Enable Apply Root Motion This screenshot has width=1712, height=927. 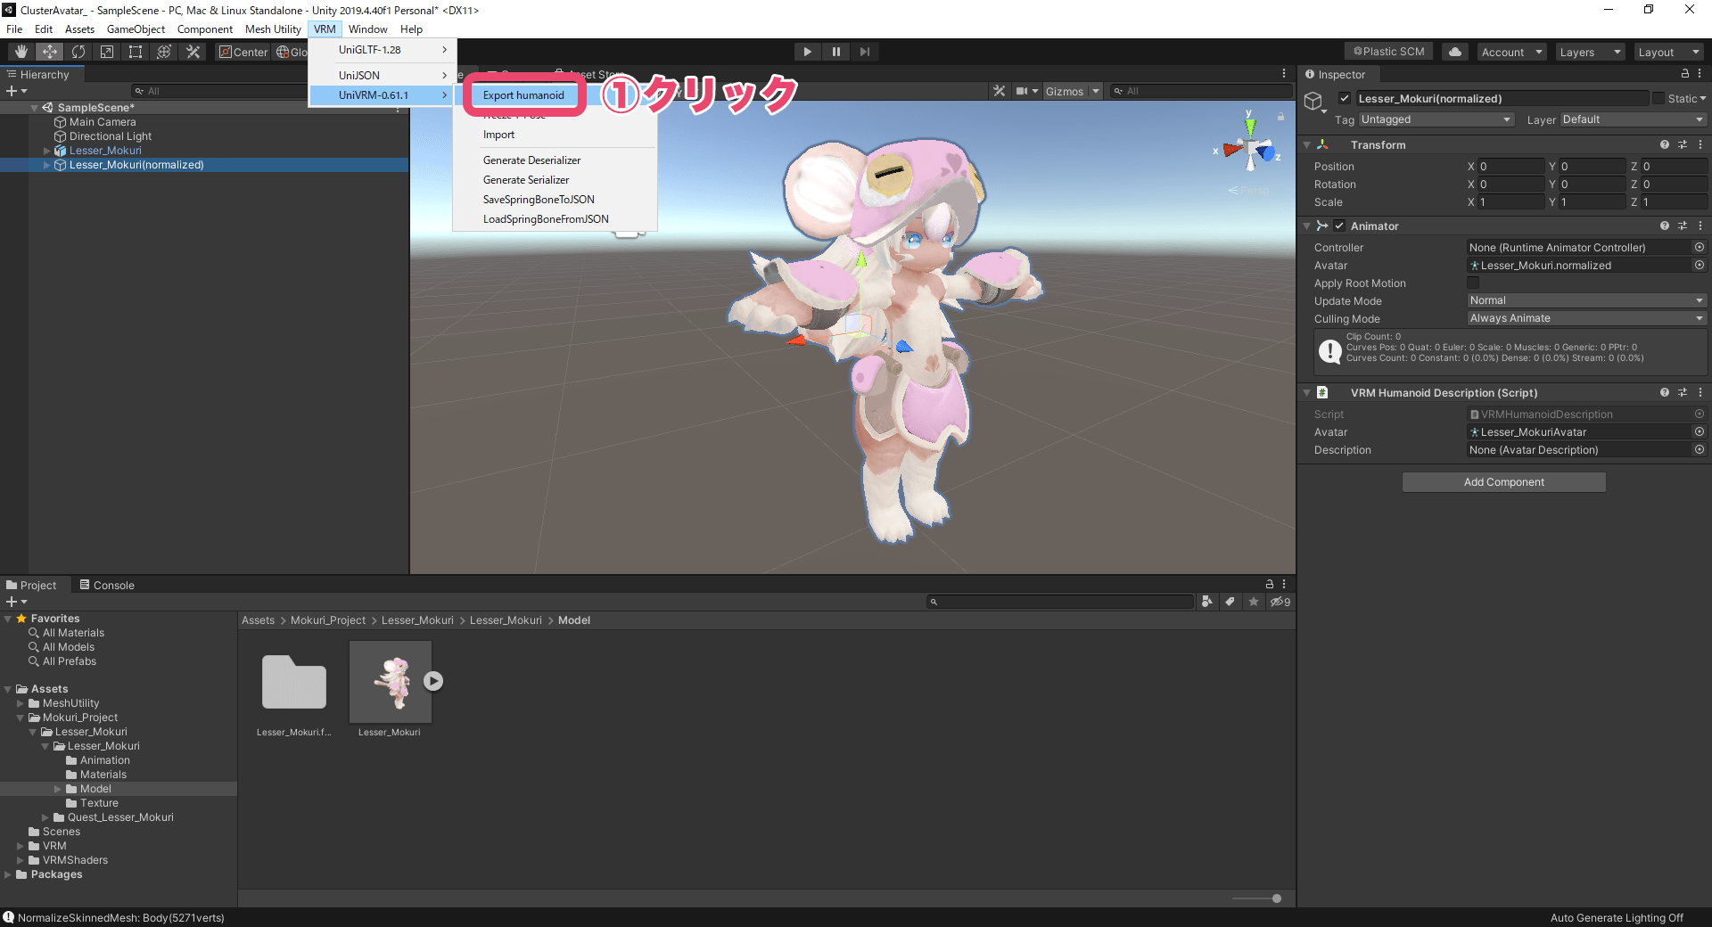[1473, 283]
